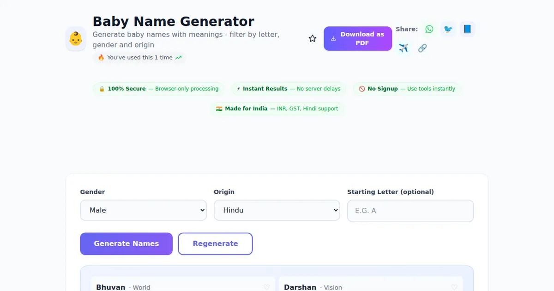Click the Made for India badge
554x291 pixels.
(277, 109)
